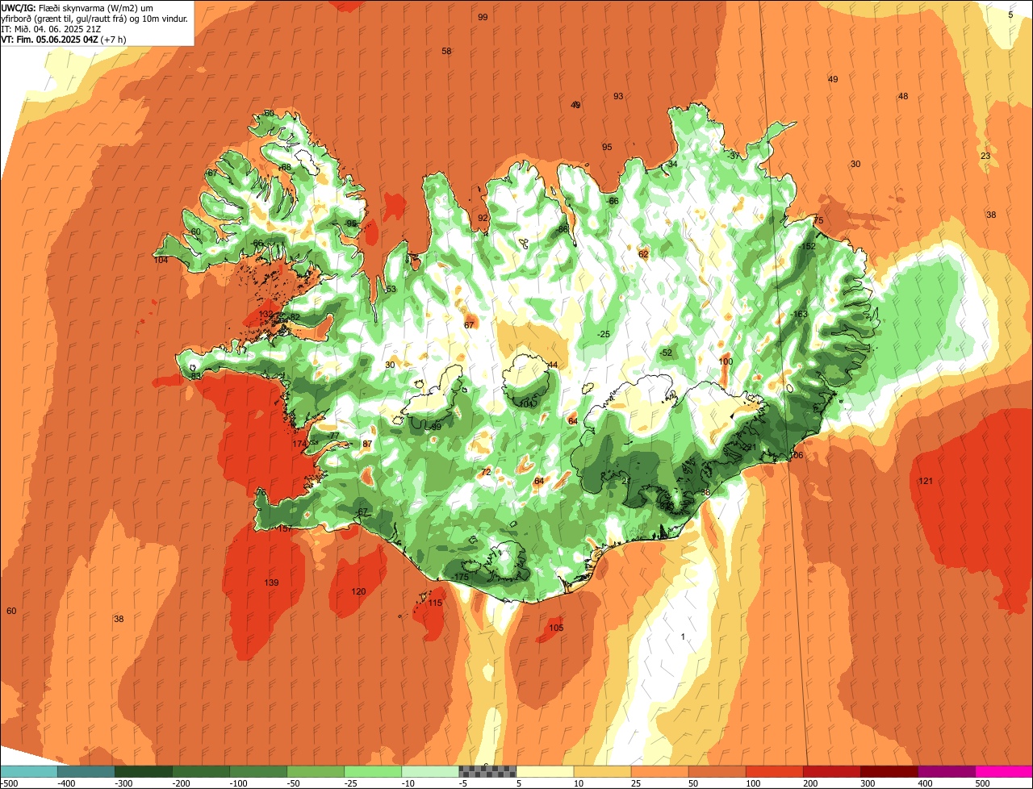Pick the purple 400 to 500 legend swatch

(946, 772)
